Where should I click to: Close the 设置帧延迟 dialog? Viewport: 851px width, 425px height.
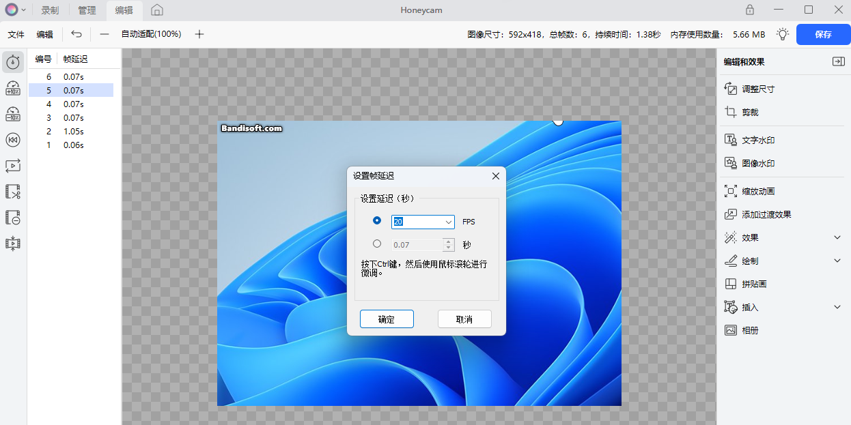496,176
